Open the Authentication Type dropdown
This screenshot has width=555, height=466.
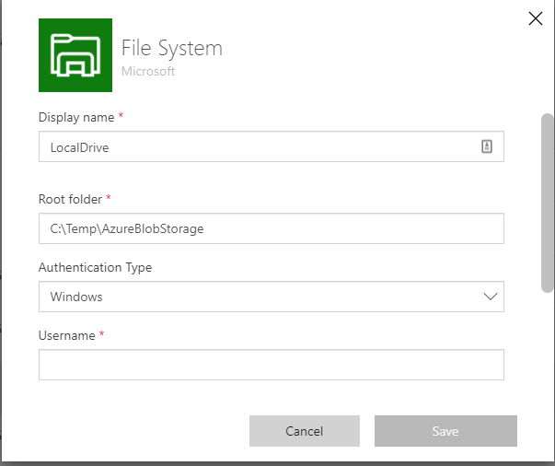coord(272,297)
